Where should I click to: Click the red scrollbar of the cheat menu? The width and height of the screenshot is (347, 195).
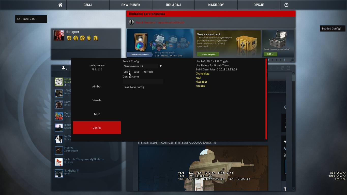click(x=266, y=99)
